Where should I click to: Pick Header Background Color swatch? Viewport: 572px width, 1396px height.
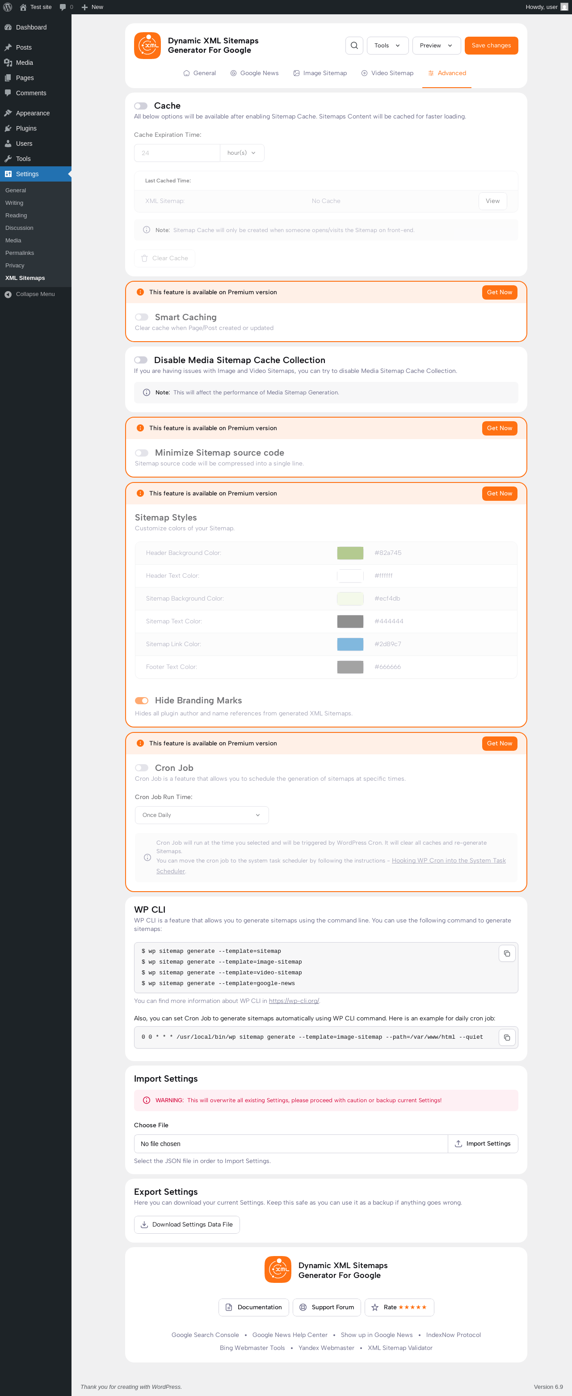pos(350,553)
